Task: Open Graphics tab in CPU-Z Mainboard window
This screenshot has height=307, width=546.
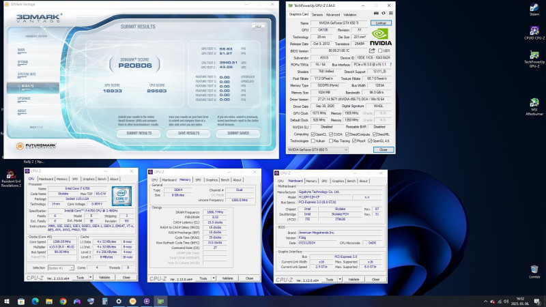Action: tap(338, 181)
